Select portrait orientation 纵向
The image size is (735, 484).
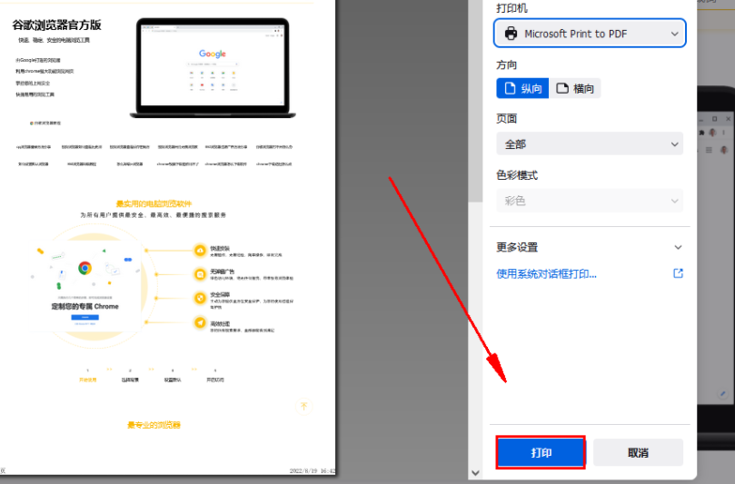[x=522, y=88]
